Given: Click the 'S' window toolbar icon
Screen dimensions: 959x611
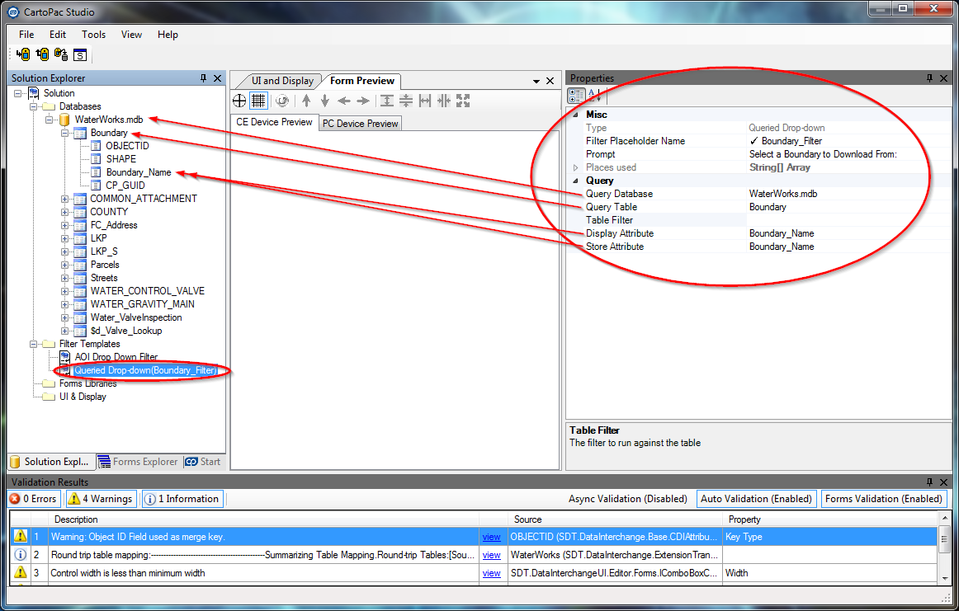Looking at the screenshot, I should [x=80, y=55].
